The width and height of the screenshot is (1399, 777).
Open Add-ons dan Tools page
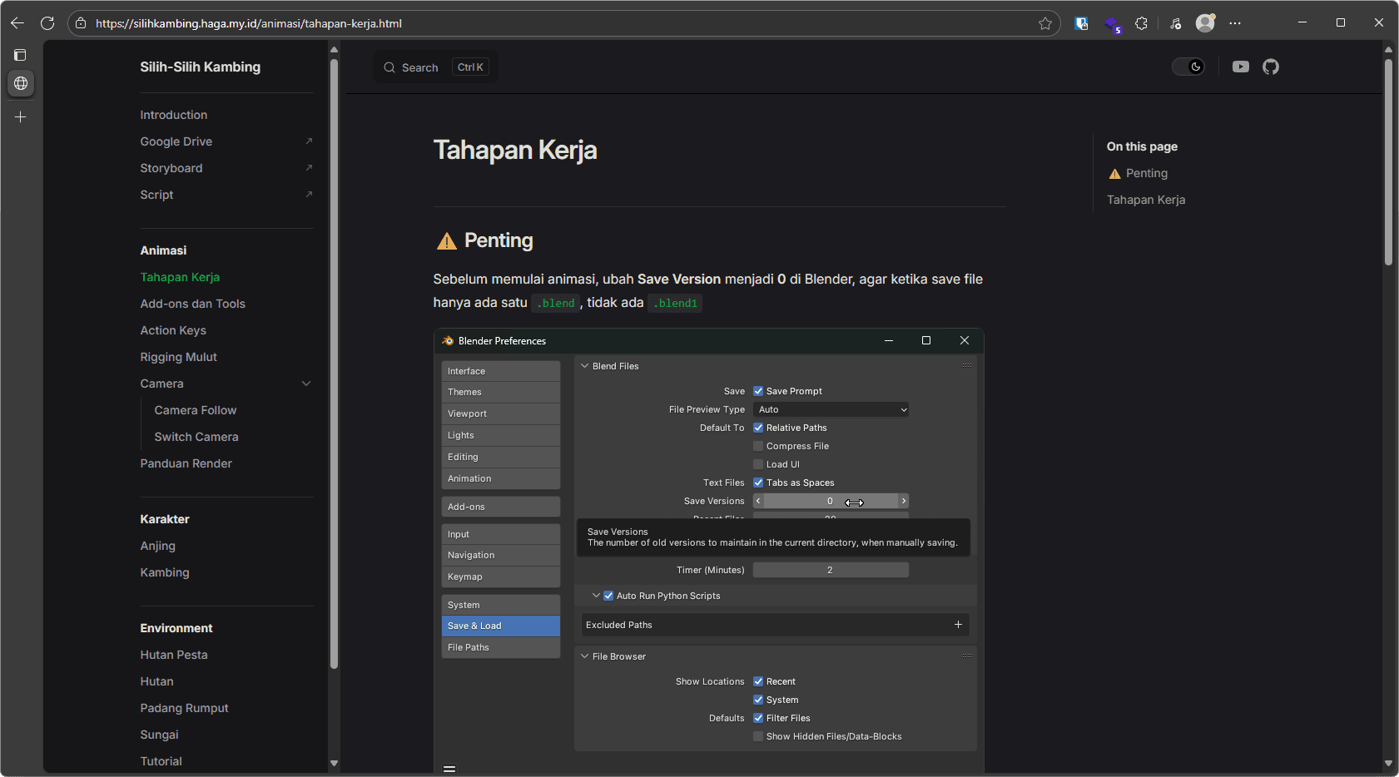point(192,304)
